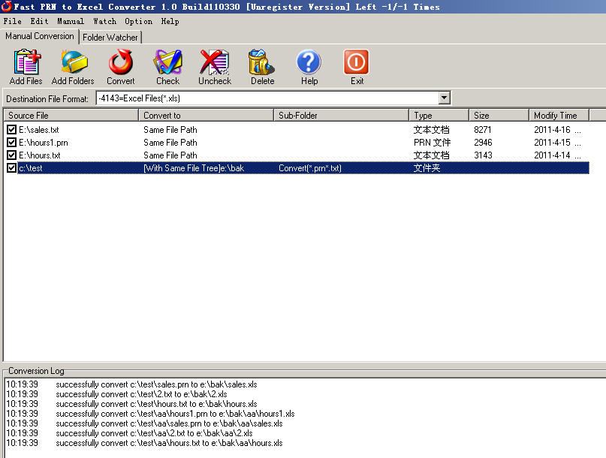
Task: Sort by the Source File column header
Action: 71,115
